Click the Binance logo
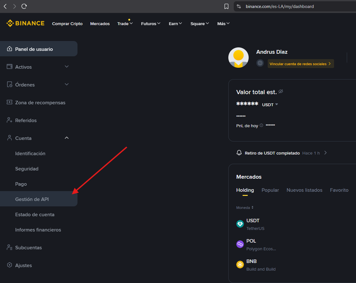This screenshot has width=356, height=283. coord(25,23)
